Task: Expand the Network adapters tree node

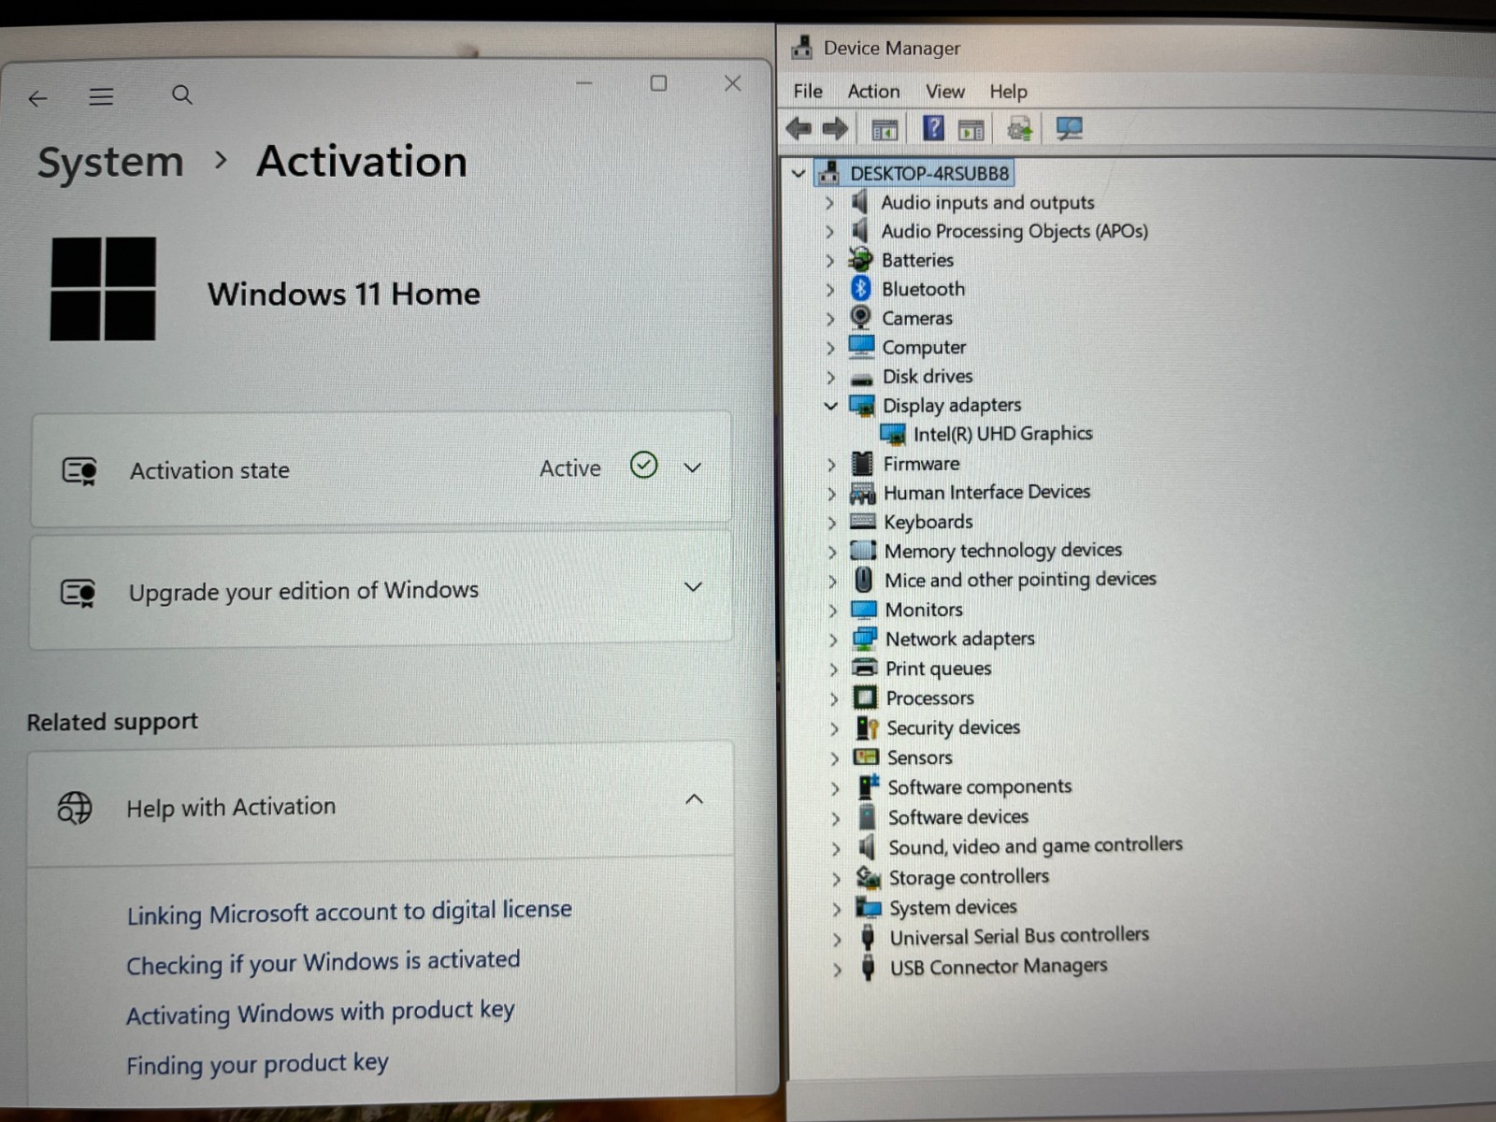Action: tap(833, 640)
